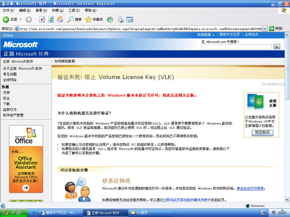Click the Microsoft.com search input field

236,47
